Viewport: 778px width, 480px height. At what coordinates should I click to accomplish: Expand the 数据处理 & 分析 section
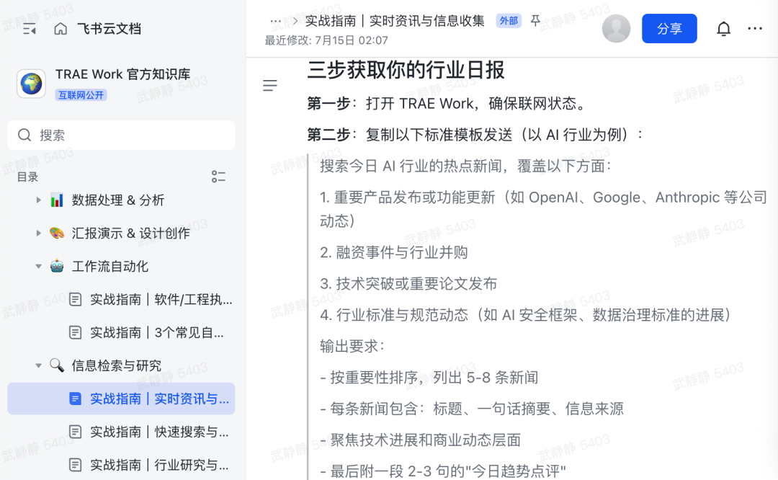(x=38, y=200)
